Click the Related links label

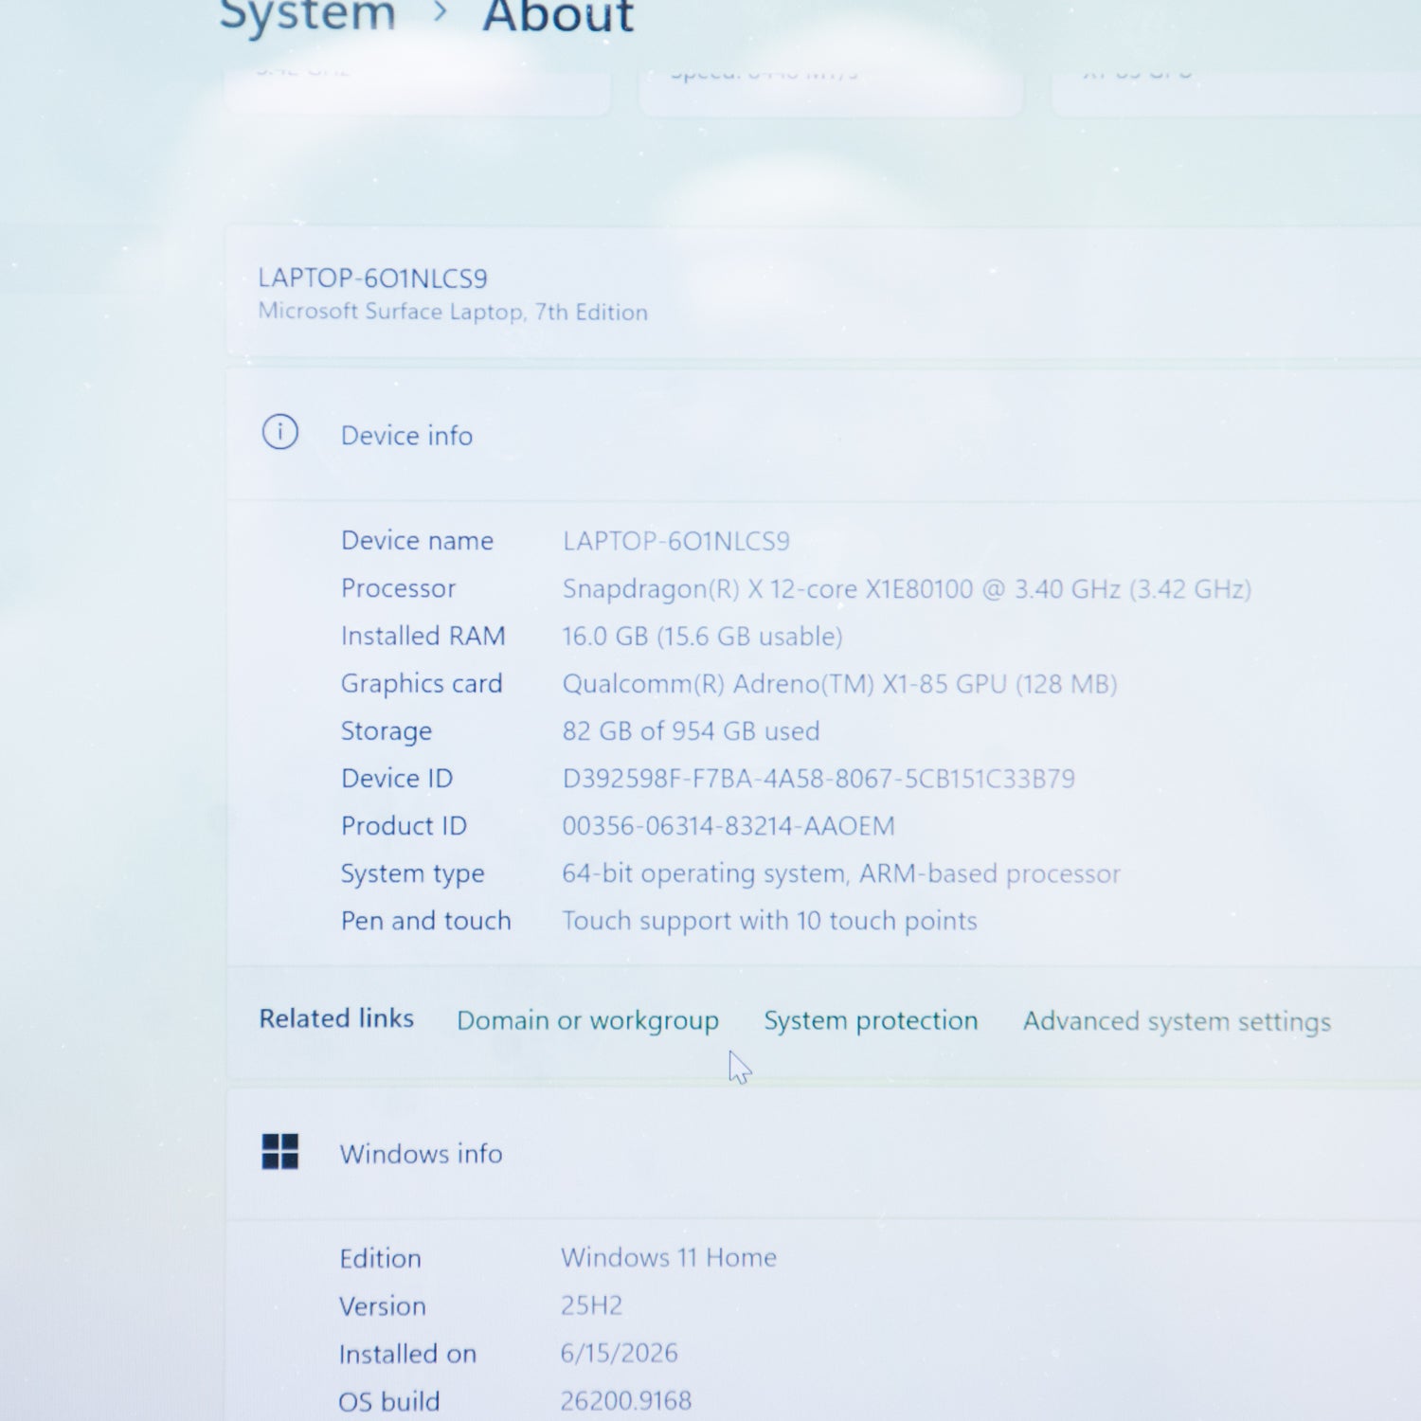click(x=336, y=1018)
